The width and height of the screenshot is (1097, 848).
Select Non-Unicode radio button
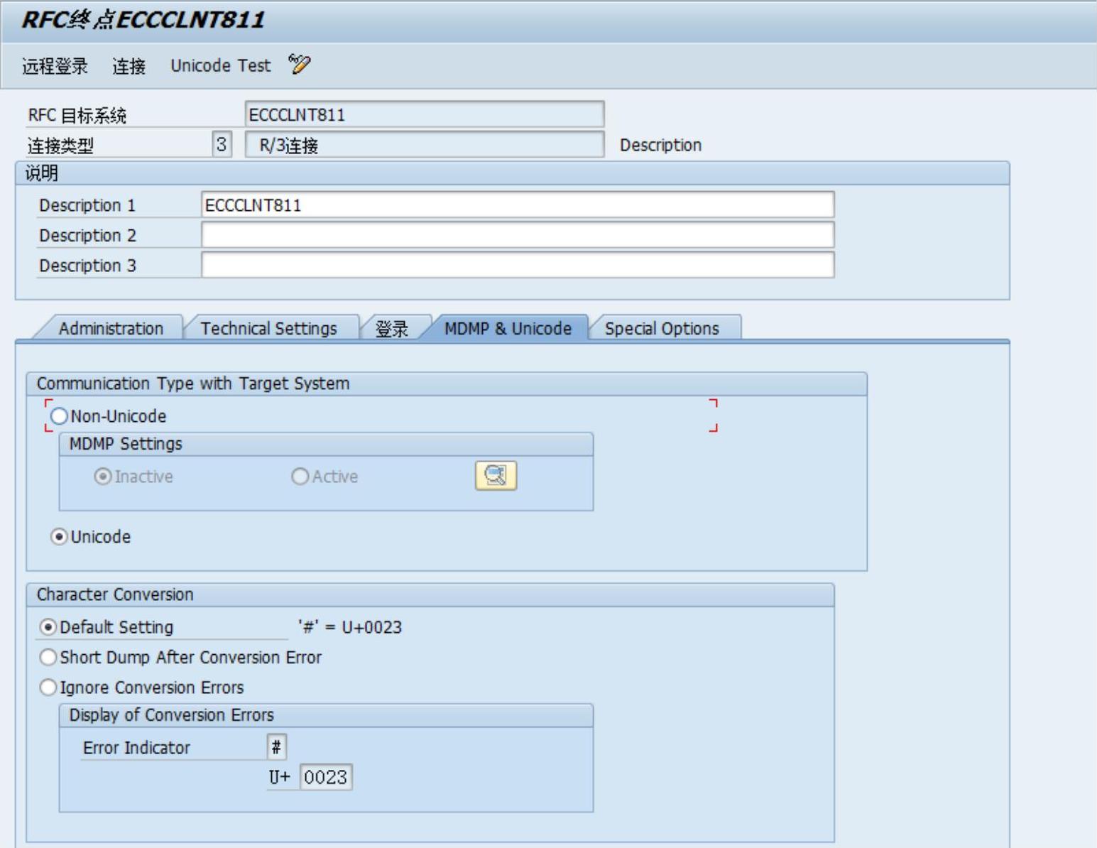click(x=59, y=416)
